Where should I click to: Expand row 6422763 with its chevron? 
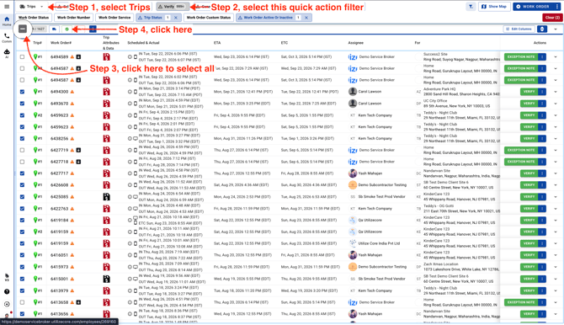tap(556, 209)
